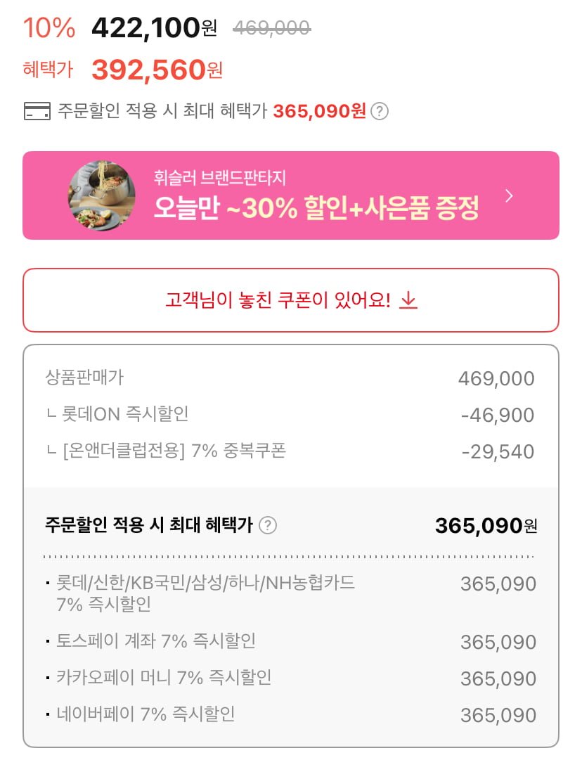Tap the 휘슬러 pot thumbnail image

pos(102,195)
